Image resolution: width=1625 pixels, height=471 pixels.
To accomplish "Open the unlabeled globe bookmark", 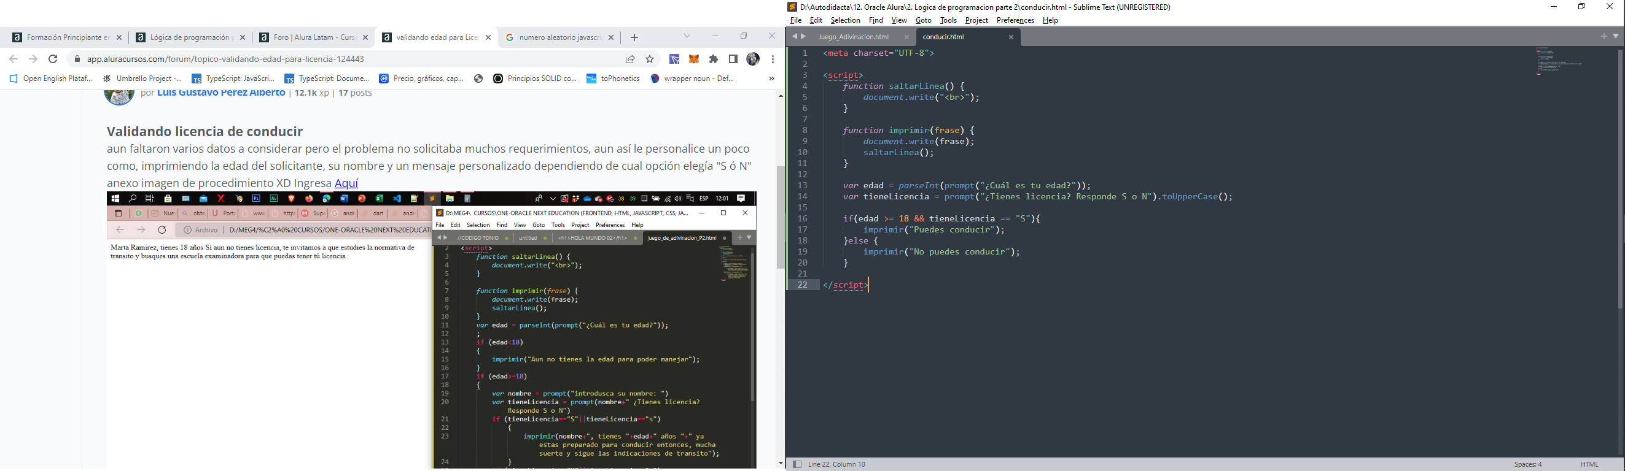I will click(479, 78).
